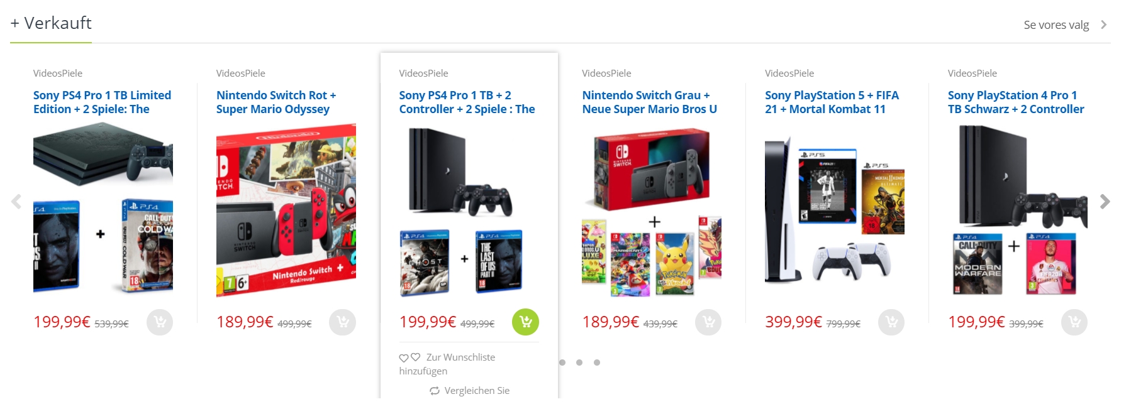Select the first carousel pagination dot
This screenshot has height=409, width=1131.
point(562,363)
